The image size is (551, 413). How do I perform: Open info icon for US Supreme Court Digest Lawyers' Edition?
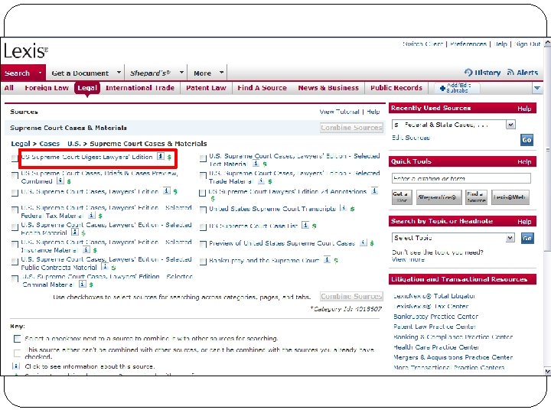[x=161, y=156]
